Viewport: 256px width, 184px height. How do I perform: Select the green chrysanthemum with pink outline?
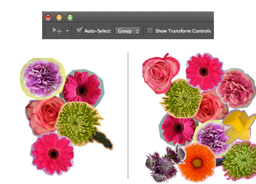[x=240, y=161]
